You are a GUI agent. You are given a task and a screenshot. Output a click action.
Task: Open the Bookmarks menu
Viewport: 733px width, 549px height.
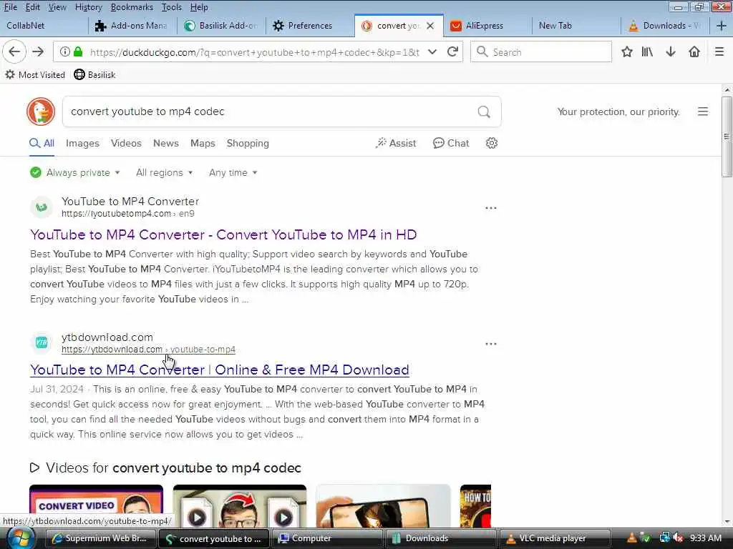pyautogui.click(x=132, y=7)
